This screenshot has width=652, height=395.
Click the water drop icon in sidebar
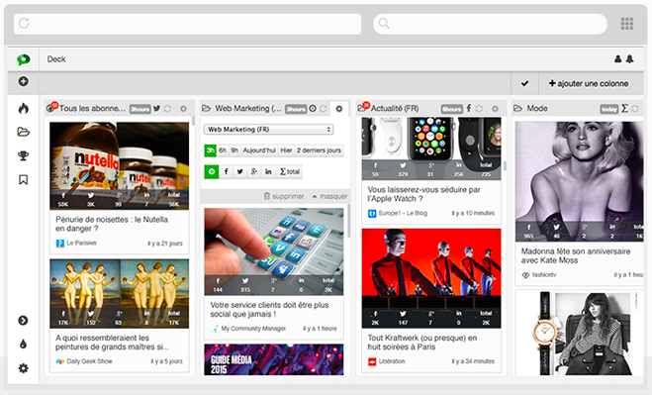coord(24,344)
